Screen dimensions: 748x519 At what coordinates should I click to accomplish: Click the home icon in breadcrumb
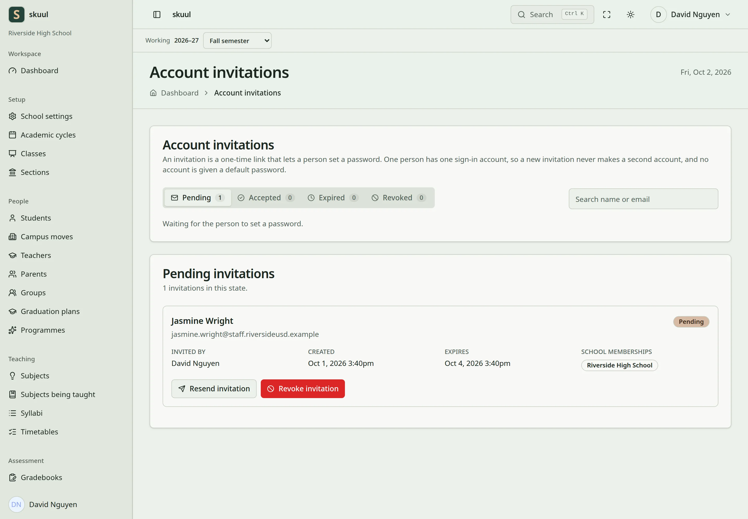[x=153, y=93]
